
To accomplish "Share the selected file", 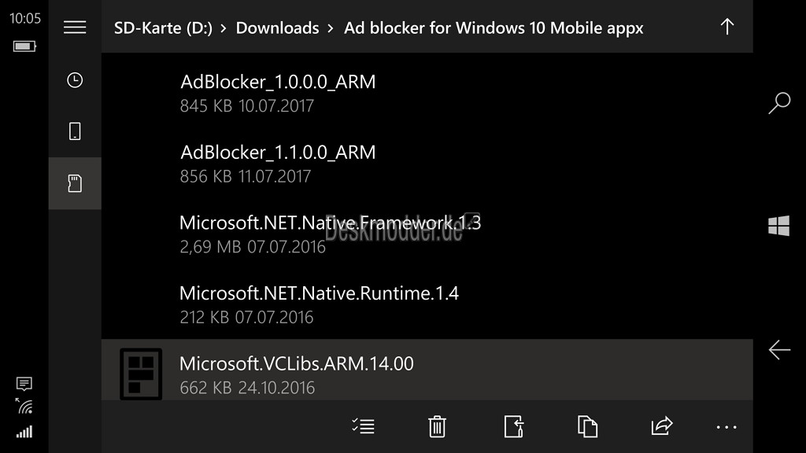I will click(x=661, y=425).
